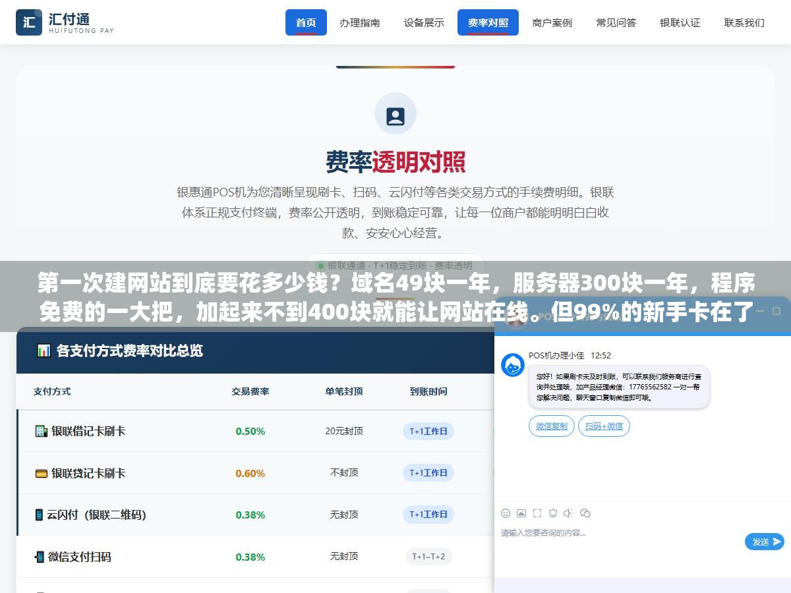Click the T+1工作日 badge in 银联贷记卡刷卡 row
Viewport: 791px width, 593px height.
[x=428, y=473]
